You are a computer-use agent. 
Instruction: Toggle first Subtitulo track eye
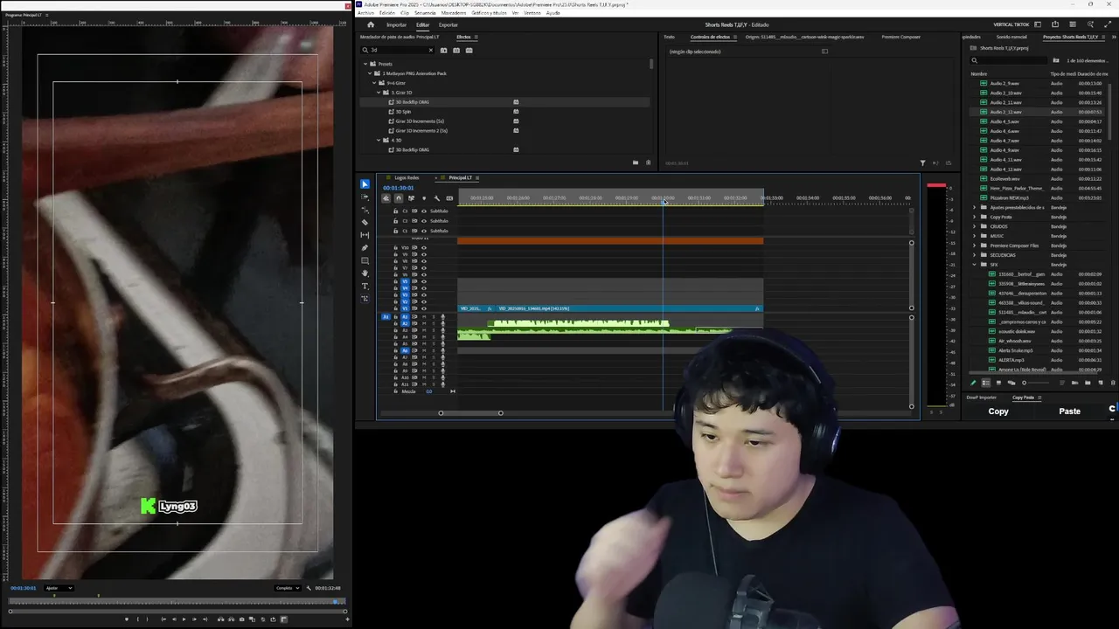pos(424,211)
